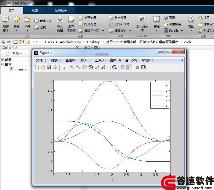Viewport: 214px width, 190px height.
Task: Go forward with the address bar forward arrow
Action: 9,42
